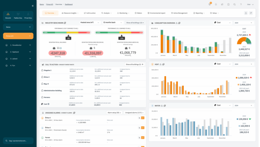Click the refresh icon on the tab bar
The image size is (260, 147).
tap(251, 13)
